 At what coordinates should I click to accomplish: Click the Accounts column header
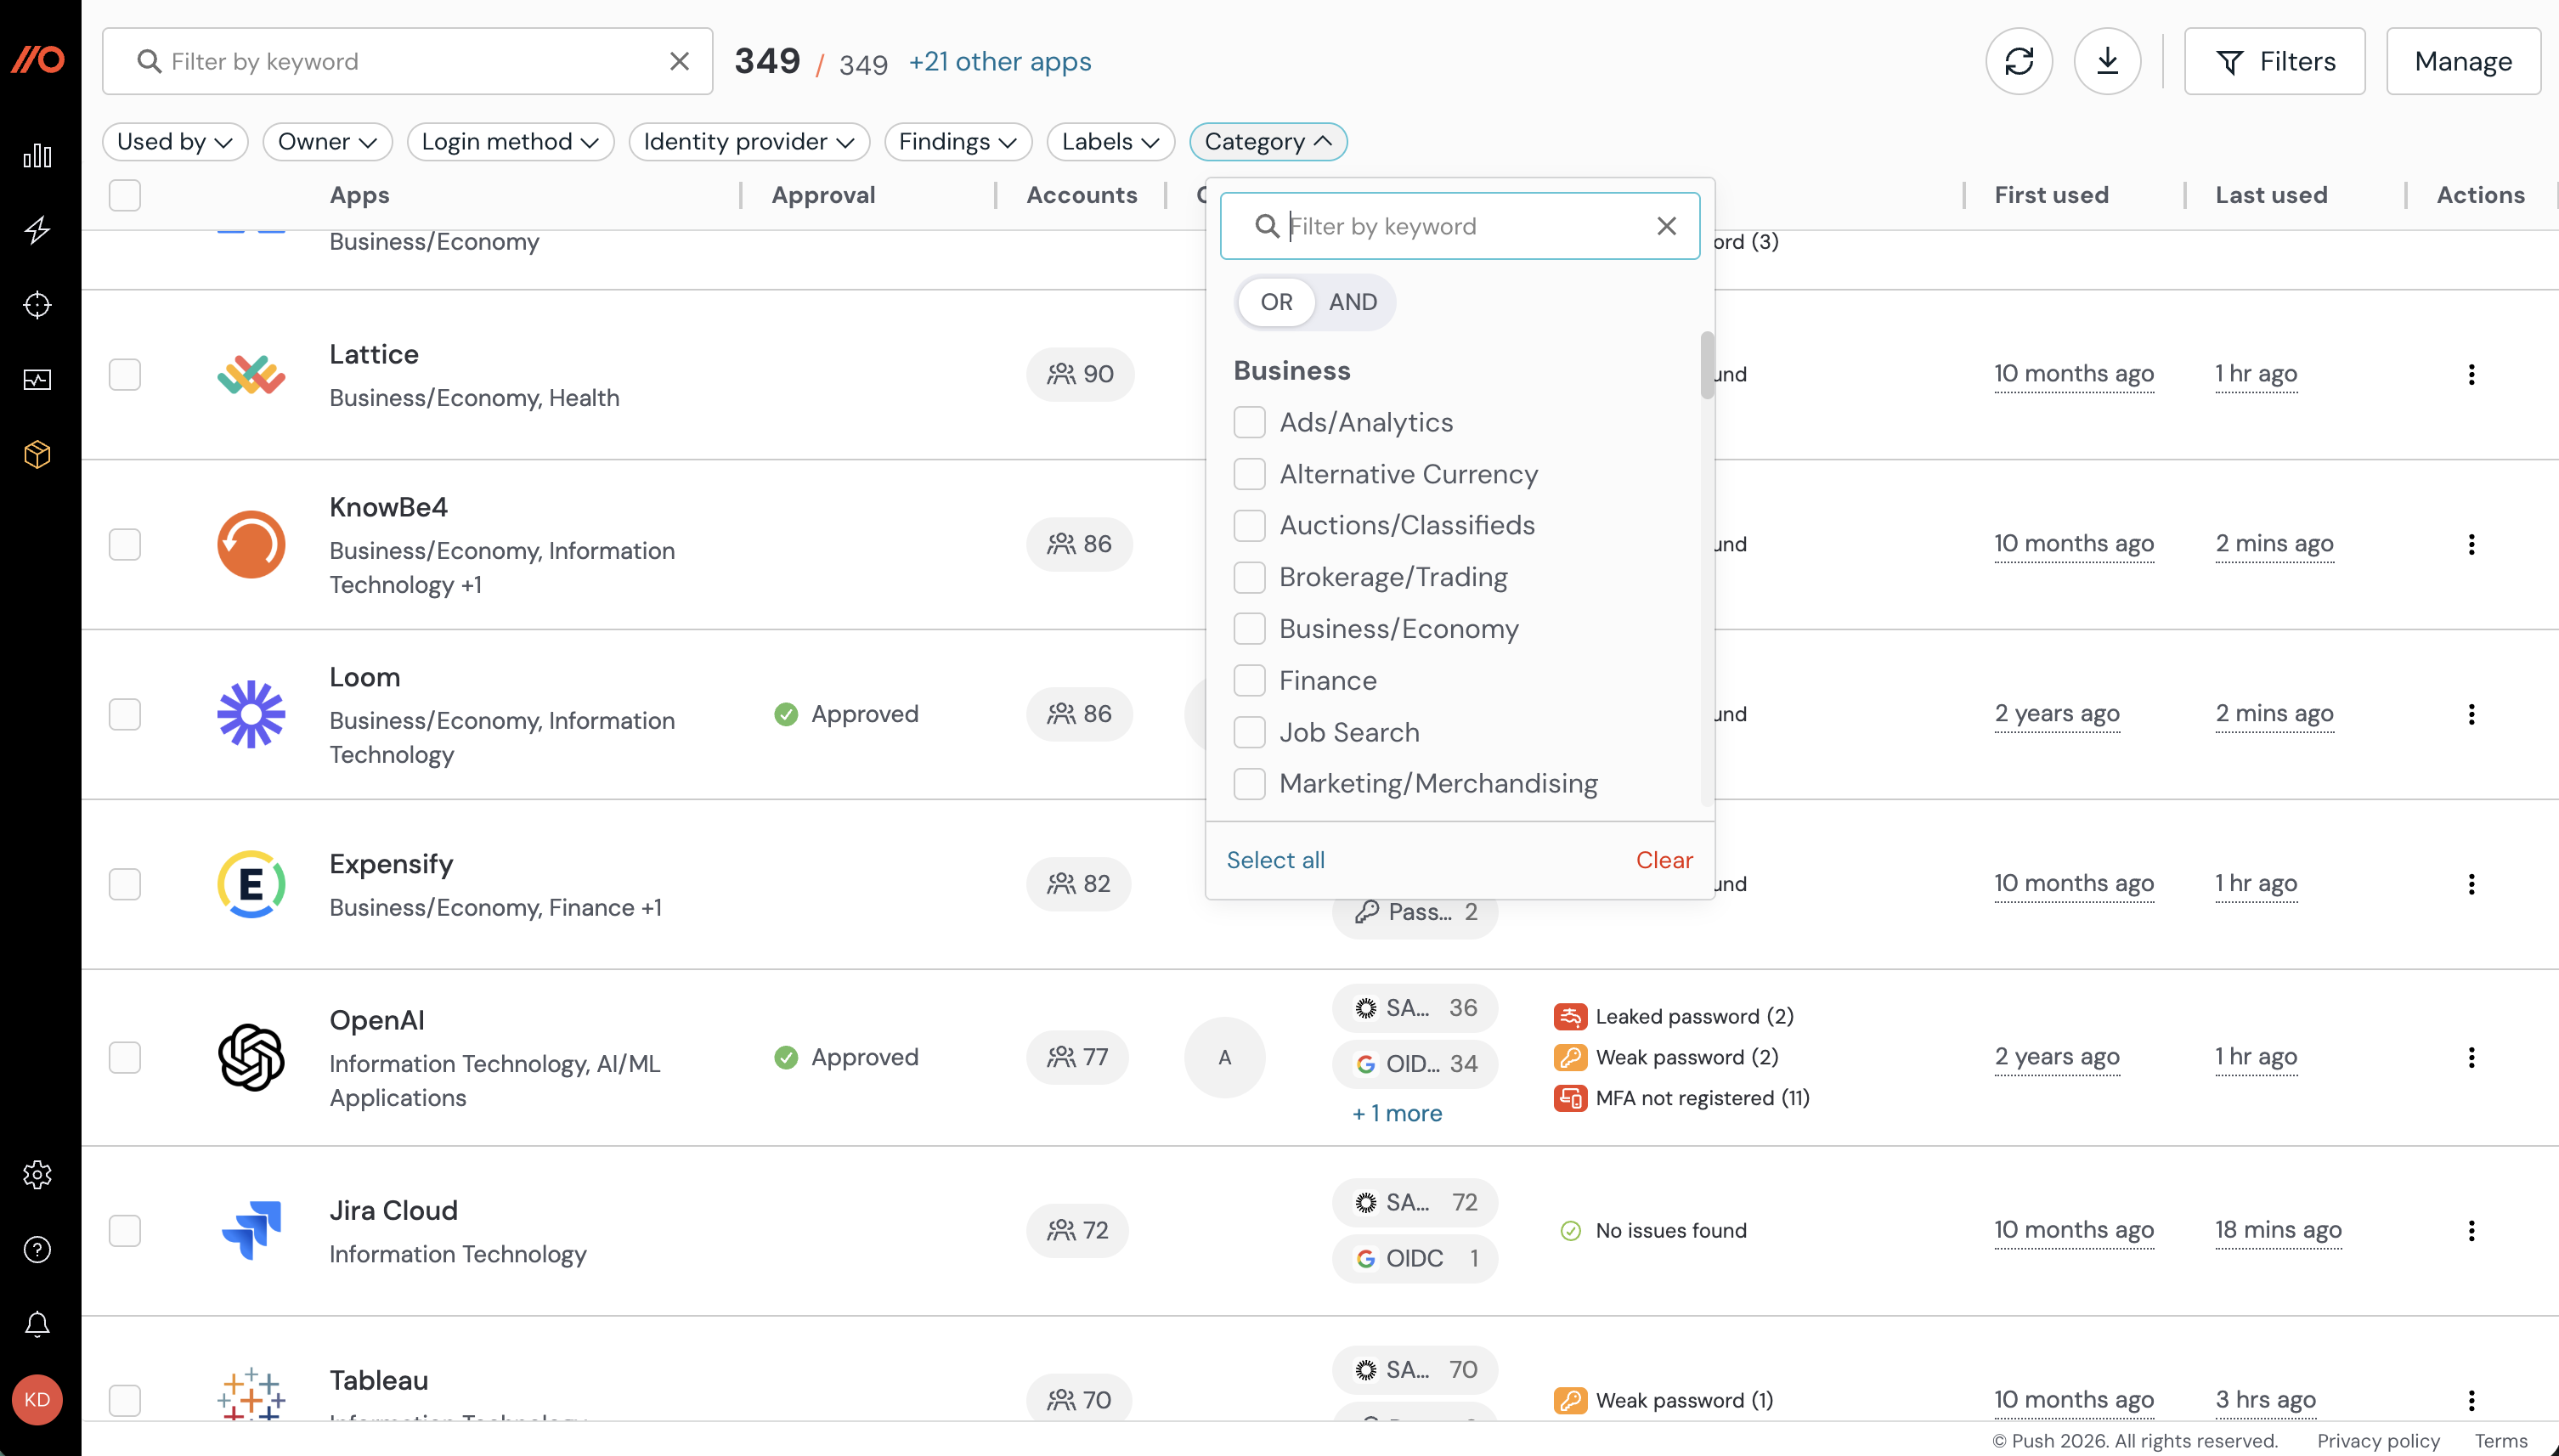coord(1082,195)
